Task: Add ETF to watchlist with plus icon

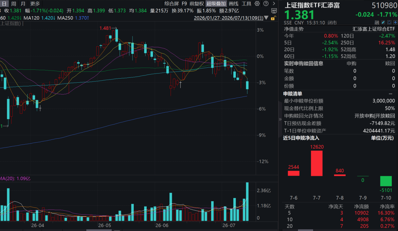Action: point(395,22)
